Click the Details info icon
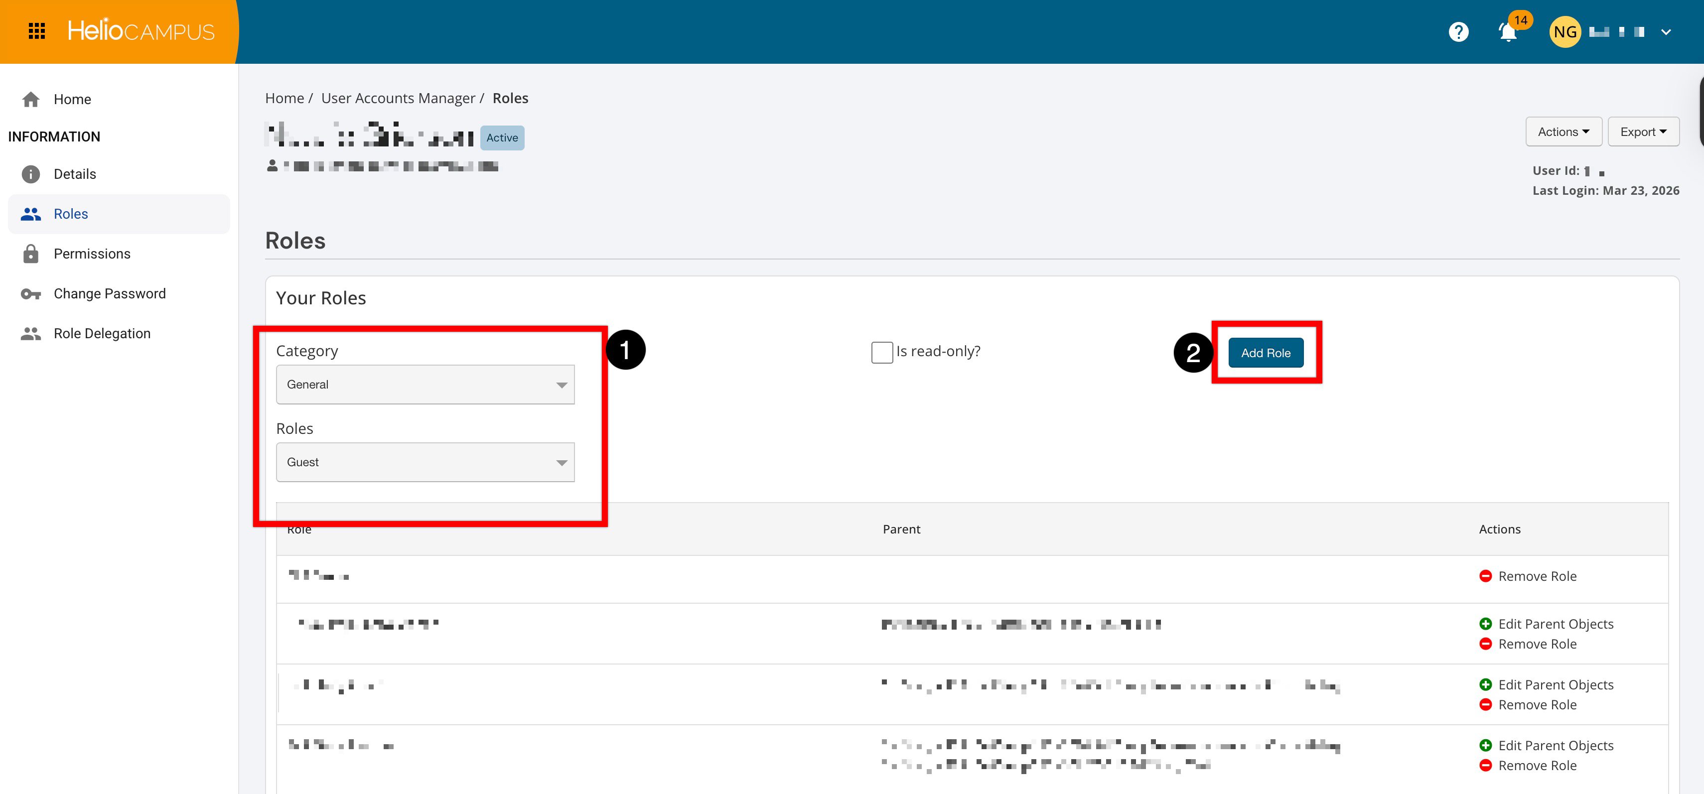The image size is (1704, 794). [x=30, y=174]
